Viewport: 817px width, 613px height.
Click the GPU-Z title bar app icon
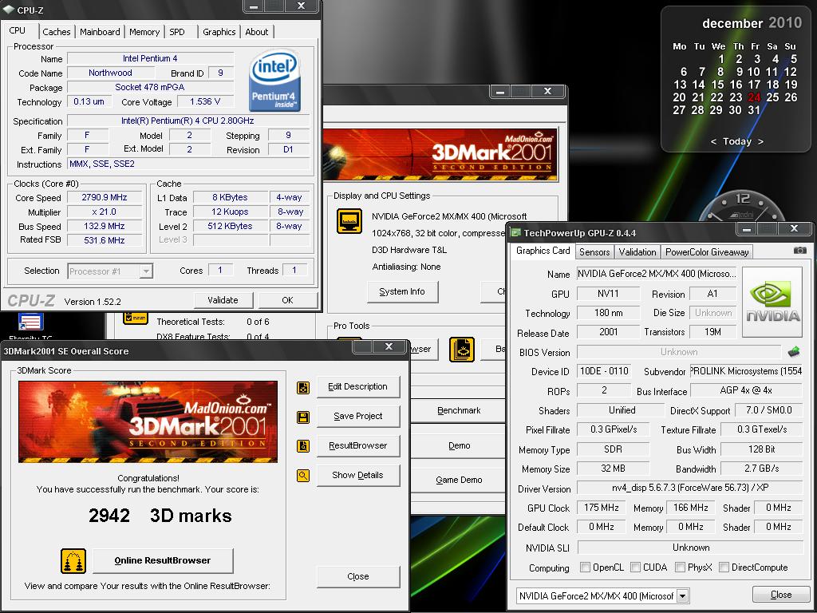[516, 232]
